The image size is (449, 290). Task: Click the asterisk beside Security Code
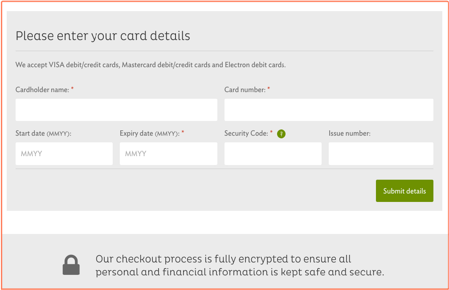[271, 133]
